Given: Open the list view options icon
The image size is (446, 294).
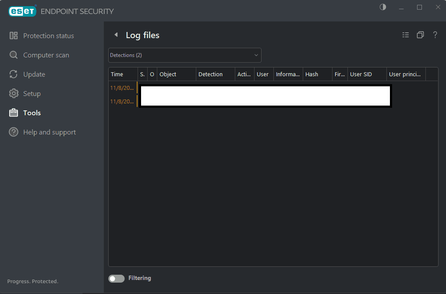Looking at the screenshot, I should (406, 35).
